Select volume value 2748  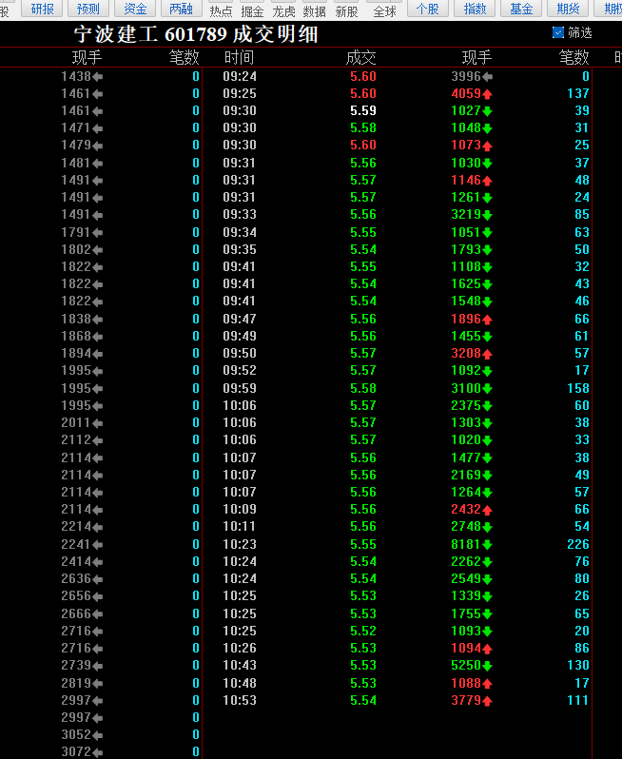click(x=466, y=526)
